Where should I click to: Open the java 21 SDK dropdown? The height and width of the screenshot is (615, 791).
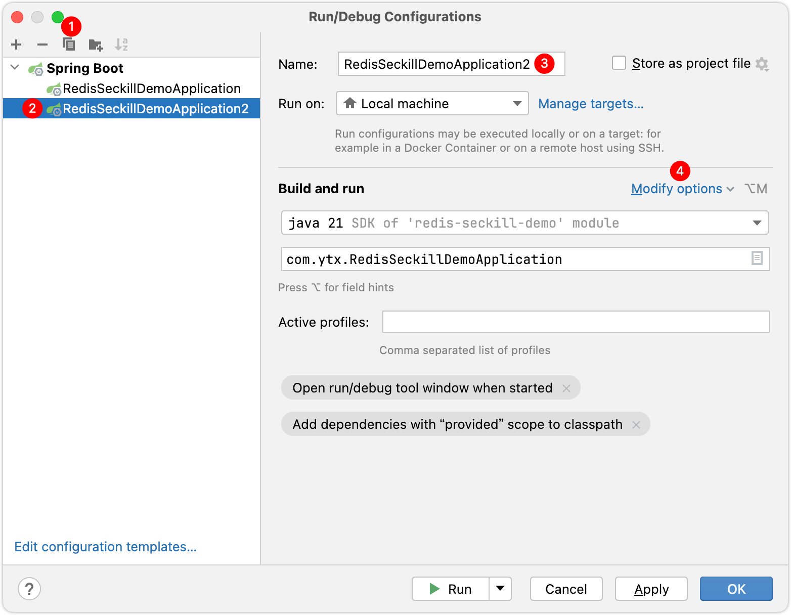click(757, 223)
